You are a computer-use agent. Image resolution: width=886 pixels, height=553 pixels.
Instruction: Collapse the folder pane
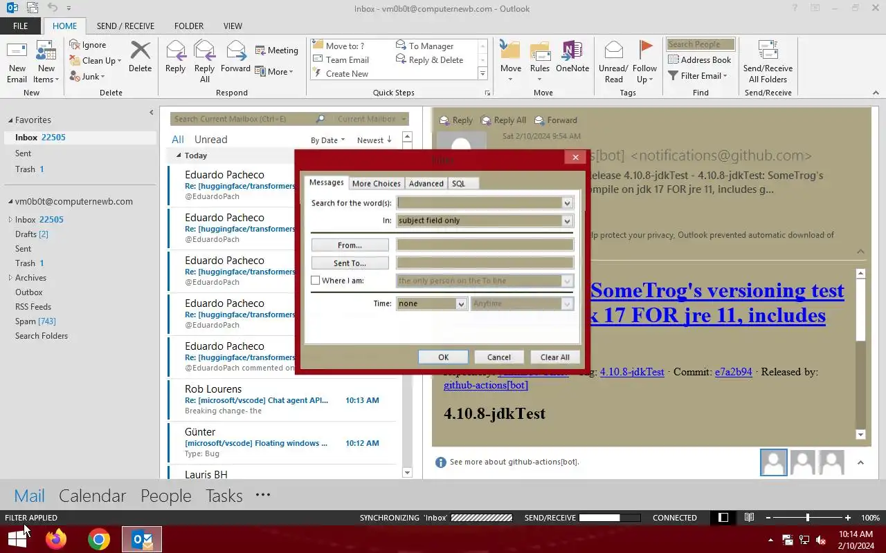[x=152, y=113]
